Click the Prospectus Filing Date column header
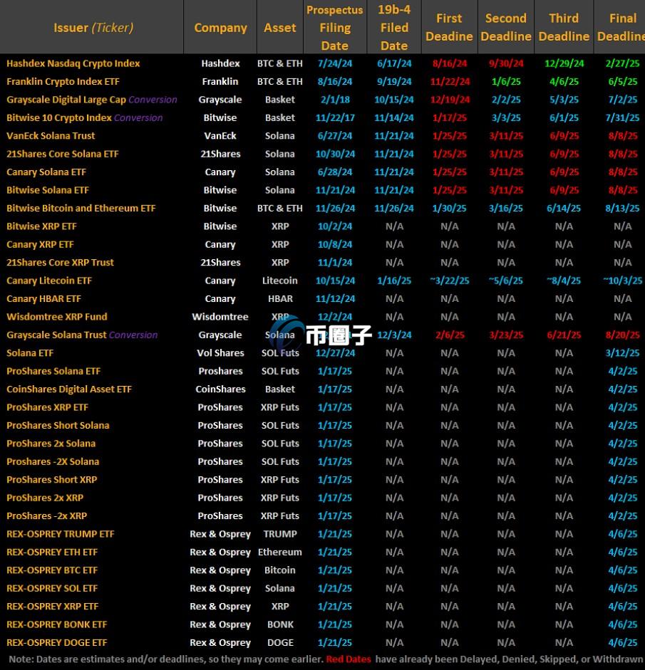This screenshot has height=670, width=645. pos(334,28)
